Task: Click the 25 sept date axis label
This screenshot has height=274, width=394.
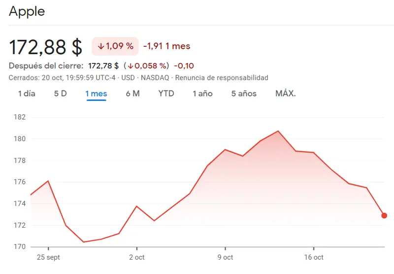Action: click(x=48, y=257)
